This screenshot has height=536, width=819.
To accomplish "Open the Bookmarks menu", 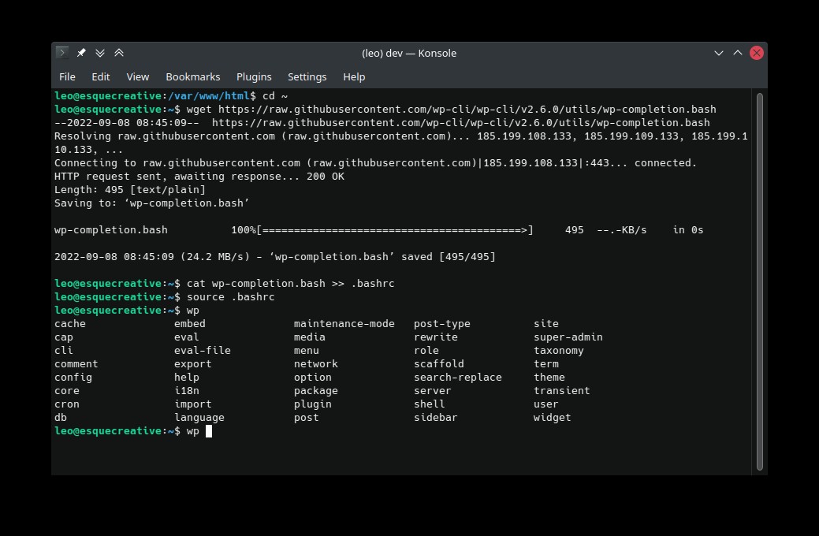I will click(193, 76).
